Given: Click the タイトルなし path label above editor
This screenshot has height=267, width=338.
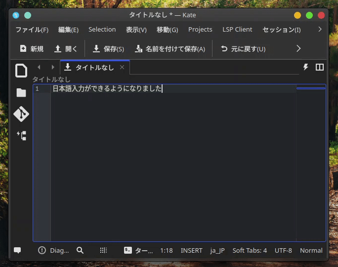Looking at the screenshot, I should coord(51,79).
